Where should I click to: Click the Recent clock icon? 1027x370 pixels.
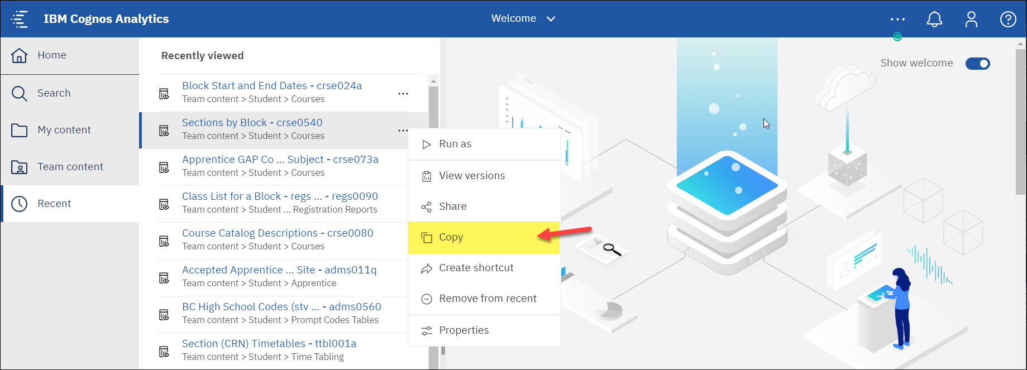click(x=19, y=204)
